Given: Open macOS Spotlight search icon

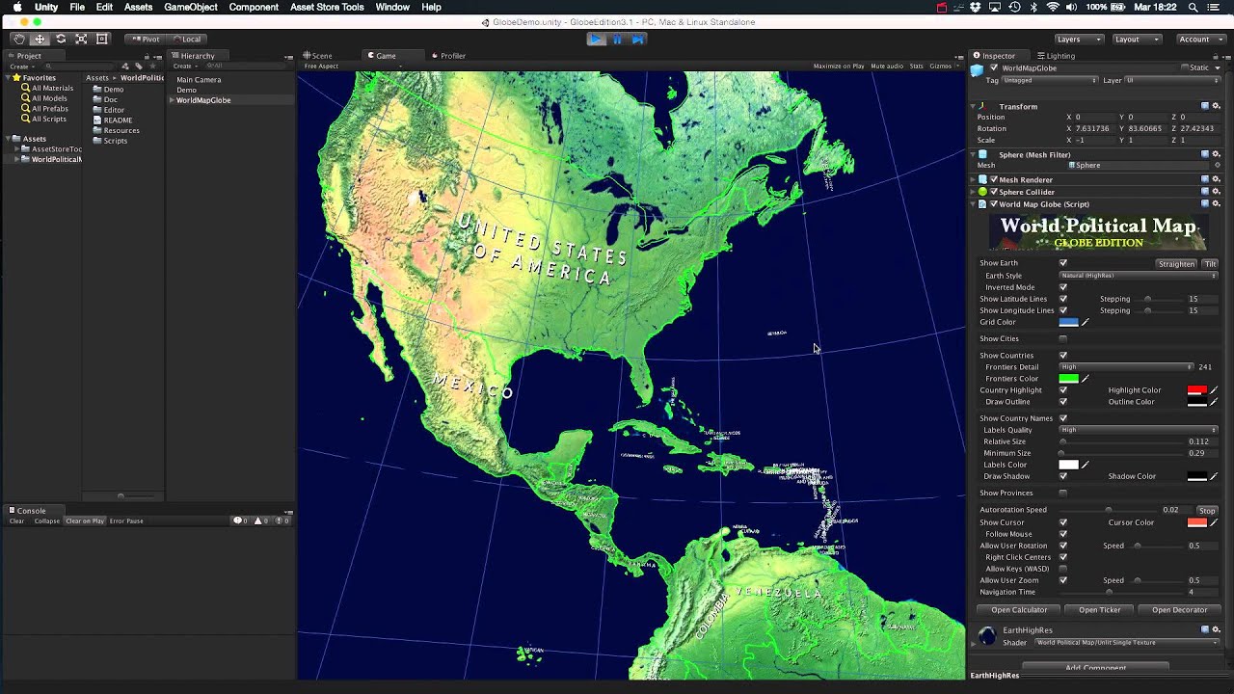Looking at the screenshot, I should (x=1194, y=7).
